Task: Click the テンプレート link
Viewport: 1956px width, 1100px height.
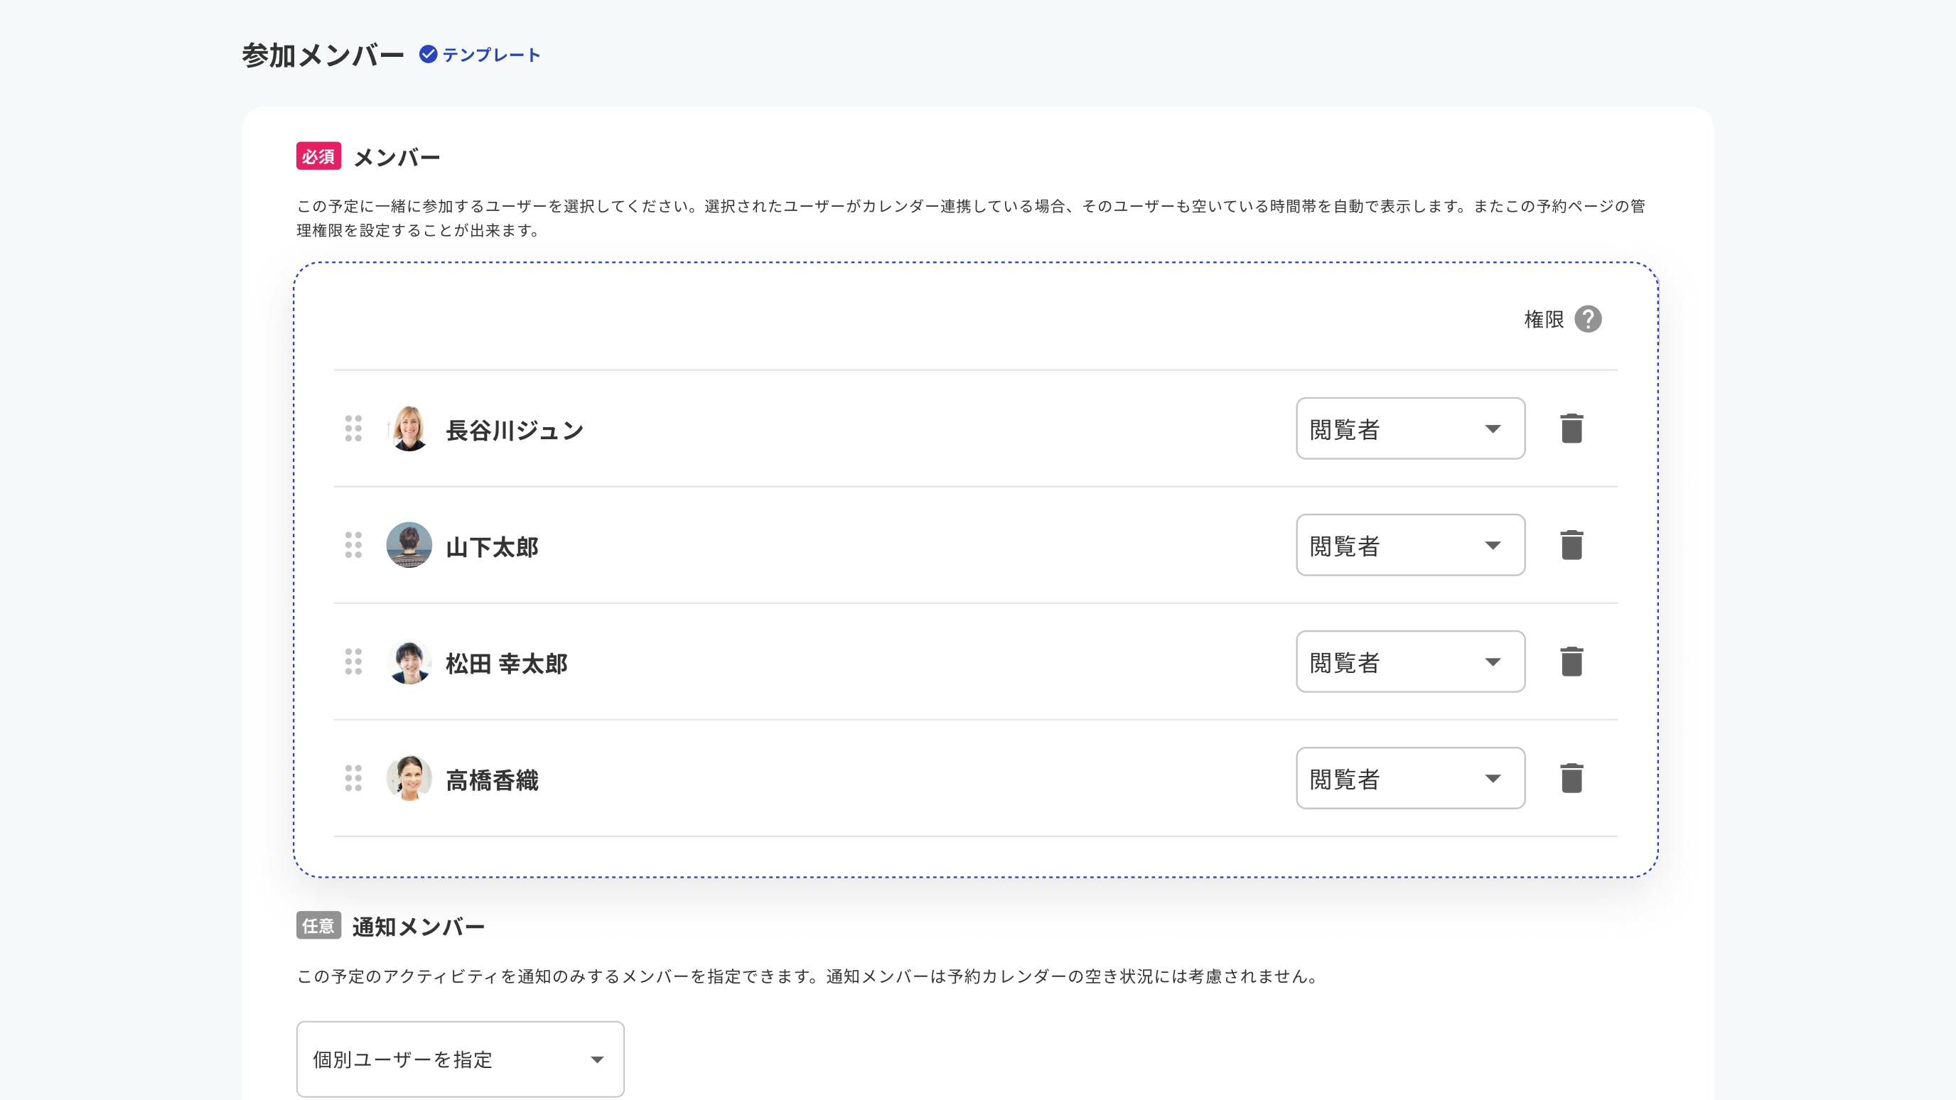Action: pos(491,55)
